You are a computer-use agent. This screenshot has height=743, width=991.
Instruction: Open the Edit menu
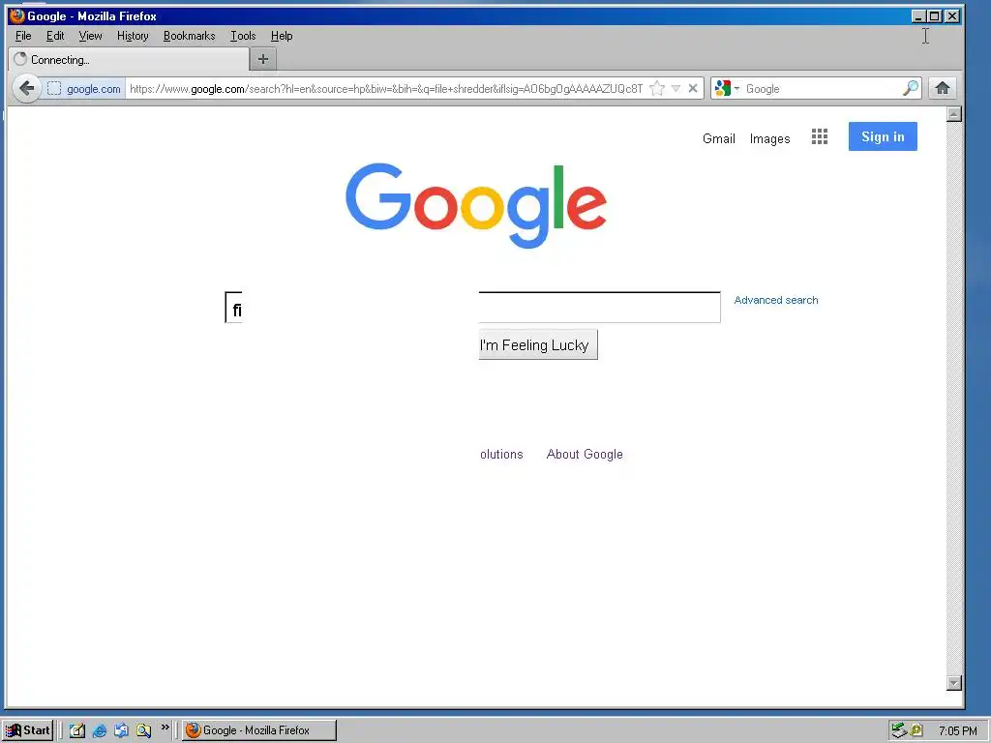[55, 36]
